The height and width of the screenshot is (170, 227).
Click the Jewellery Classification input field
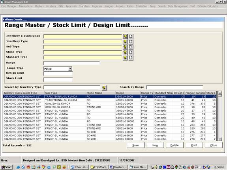83,36
